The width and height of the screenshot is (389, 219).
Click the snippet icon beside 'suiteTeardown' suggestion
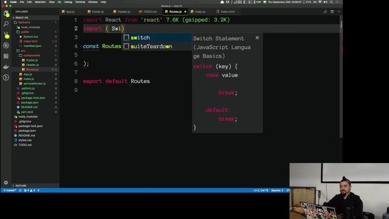pos(126,46)
